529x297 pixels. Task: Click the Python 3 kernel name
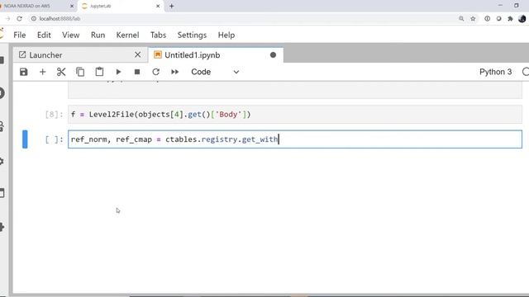495,72
